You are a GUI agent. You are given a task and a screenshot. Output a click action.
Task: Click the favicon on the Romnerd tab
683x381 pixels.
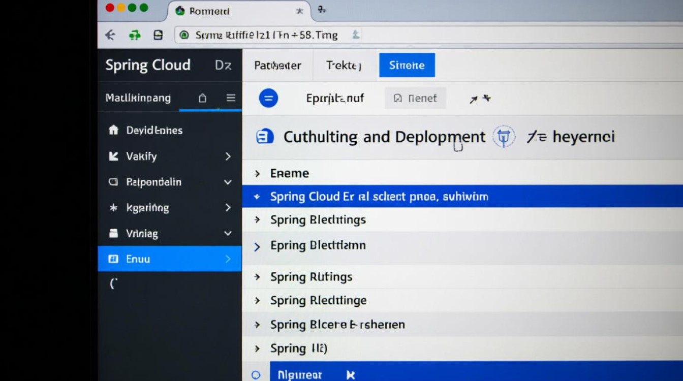pos(179,11)
